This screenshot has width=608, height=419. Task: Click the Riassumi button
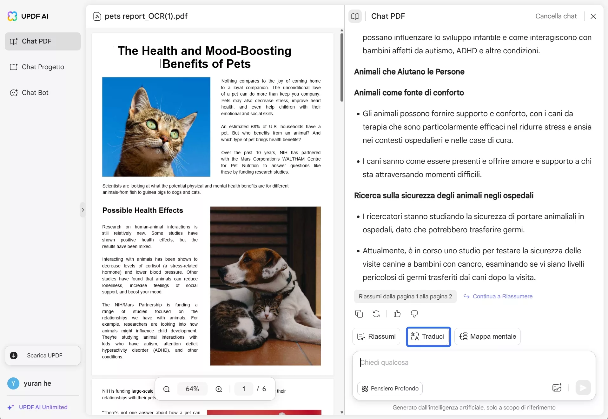click(376, 336)
